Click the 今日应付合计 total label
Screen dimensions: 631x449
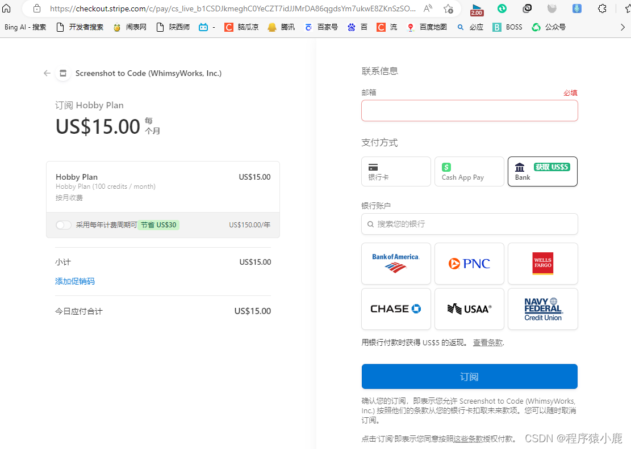click(79, 311)
